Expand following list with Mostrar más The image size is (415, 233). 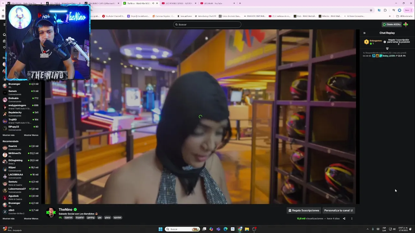pyautogui.click(x=8, y=135)
